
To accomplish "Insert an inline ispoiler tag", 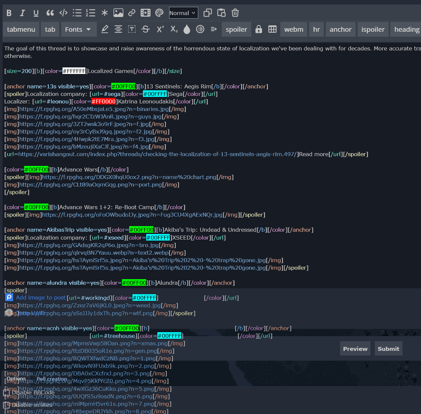I will tap(373, 29).
